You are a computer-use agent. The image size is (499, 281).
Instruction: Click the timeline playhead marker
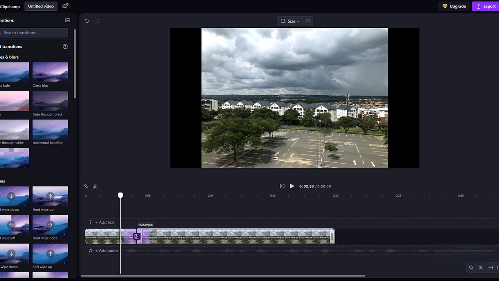[120, 195]
